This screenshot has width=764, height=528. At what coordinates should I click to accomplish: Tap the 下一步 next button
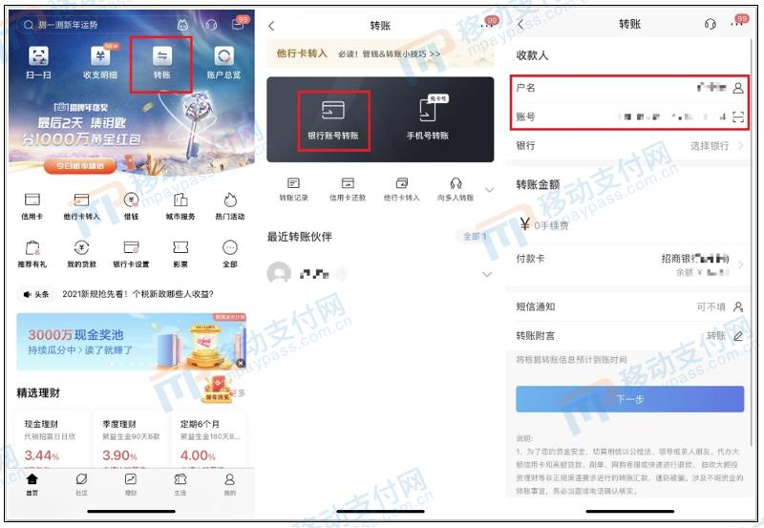coord(629,399)
